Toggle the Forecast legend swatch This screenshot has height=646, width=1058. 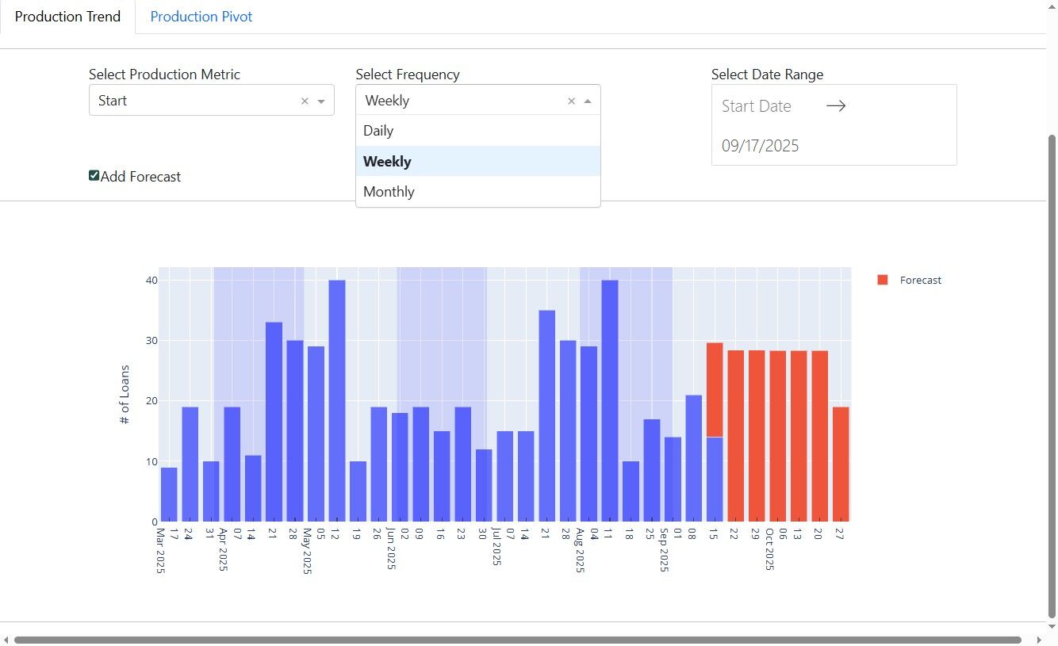click(x=883, y=280)
